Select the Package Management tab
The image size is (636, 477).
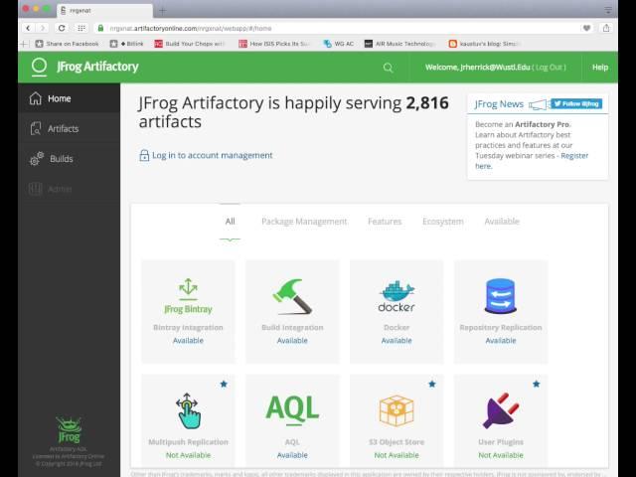[x=304, y=222]
